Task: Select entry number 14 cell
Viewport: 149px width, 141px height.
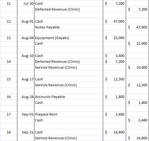Action: coord(9,61)
